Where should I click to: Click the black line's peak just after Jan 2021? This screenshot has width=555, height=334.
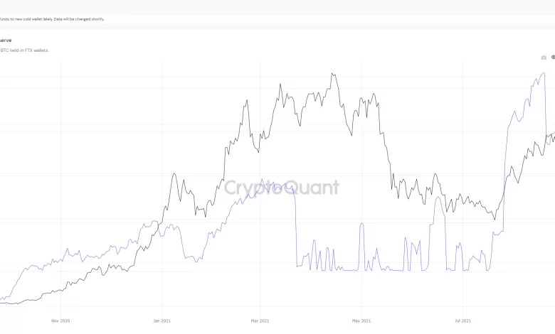coord(175,174)
